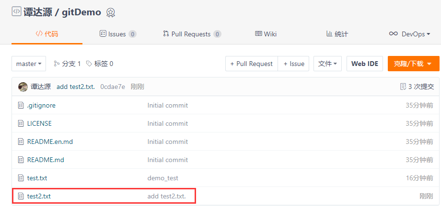Screen dimensions: 441x208
Task: Switch to the Pull Requests tab
Action: [x=192, y=34]
